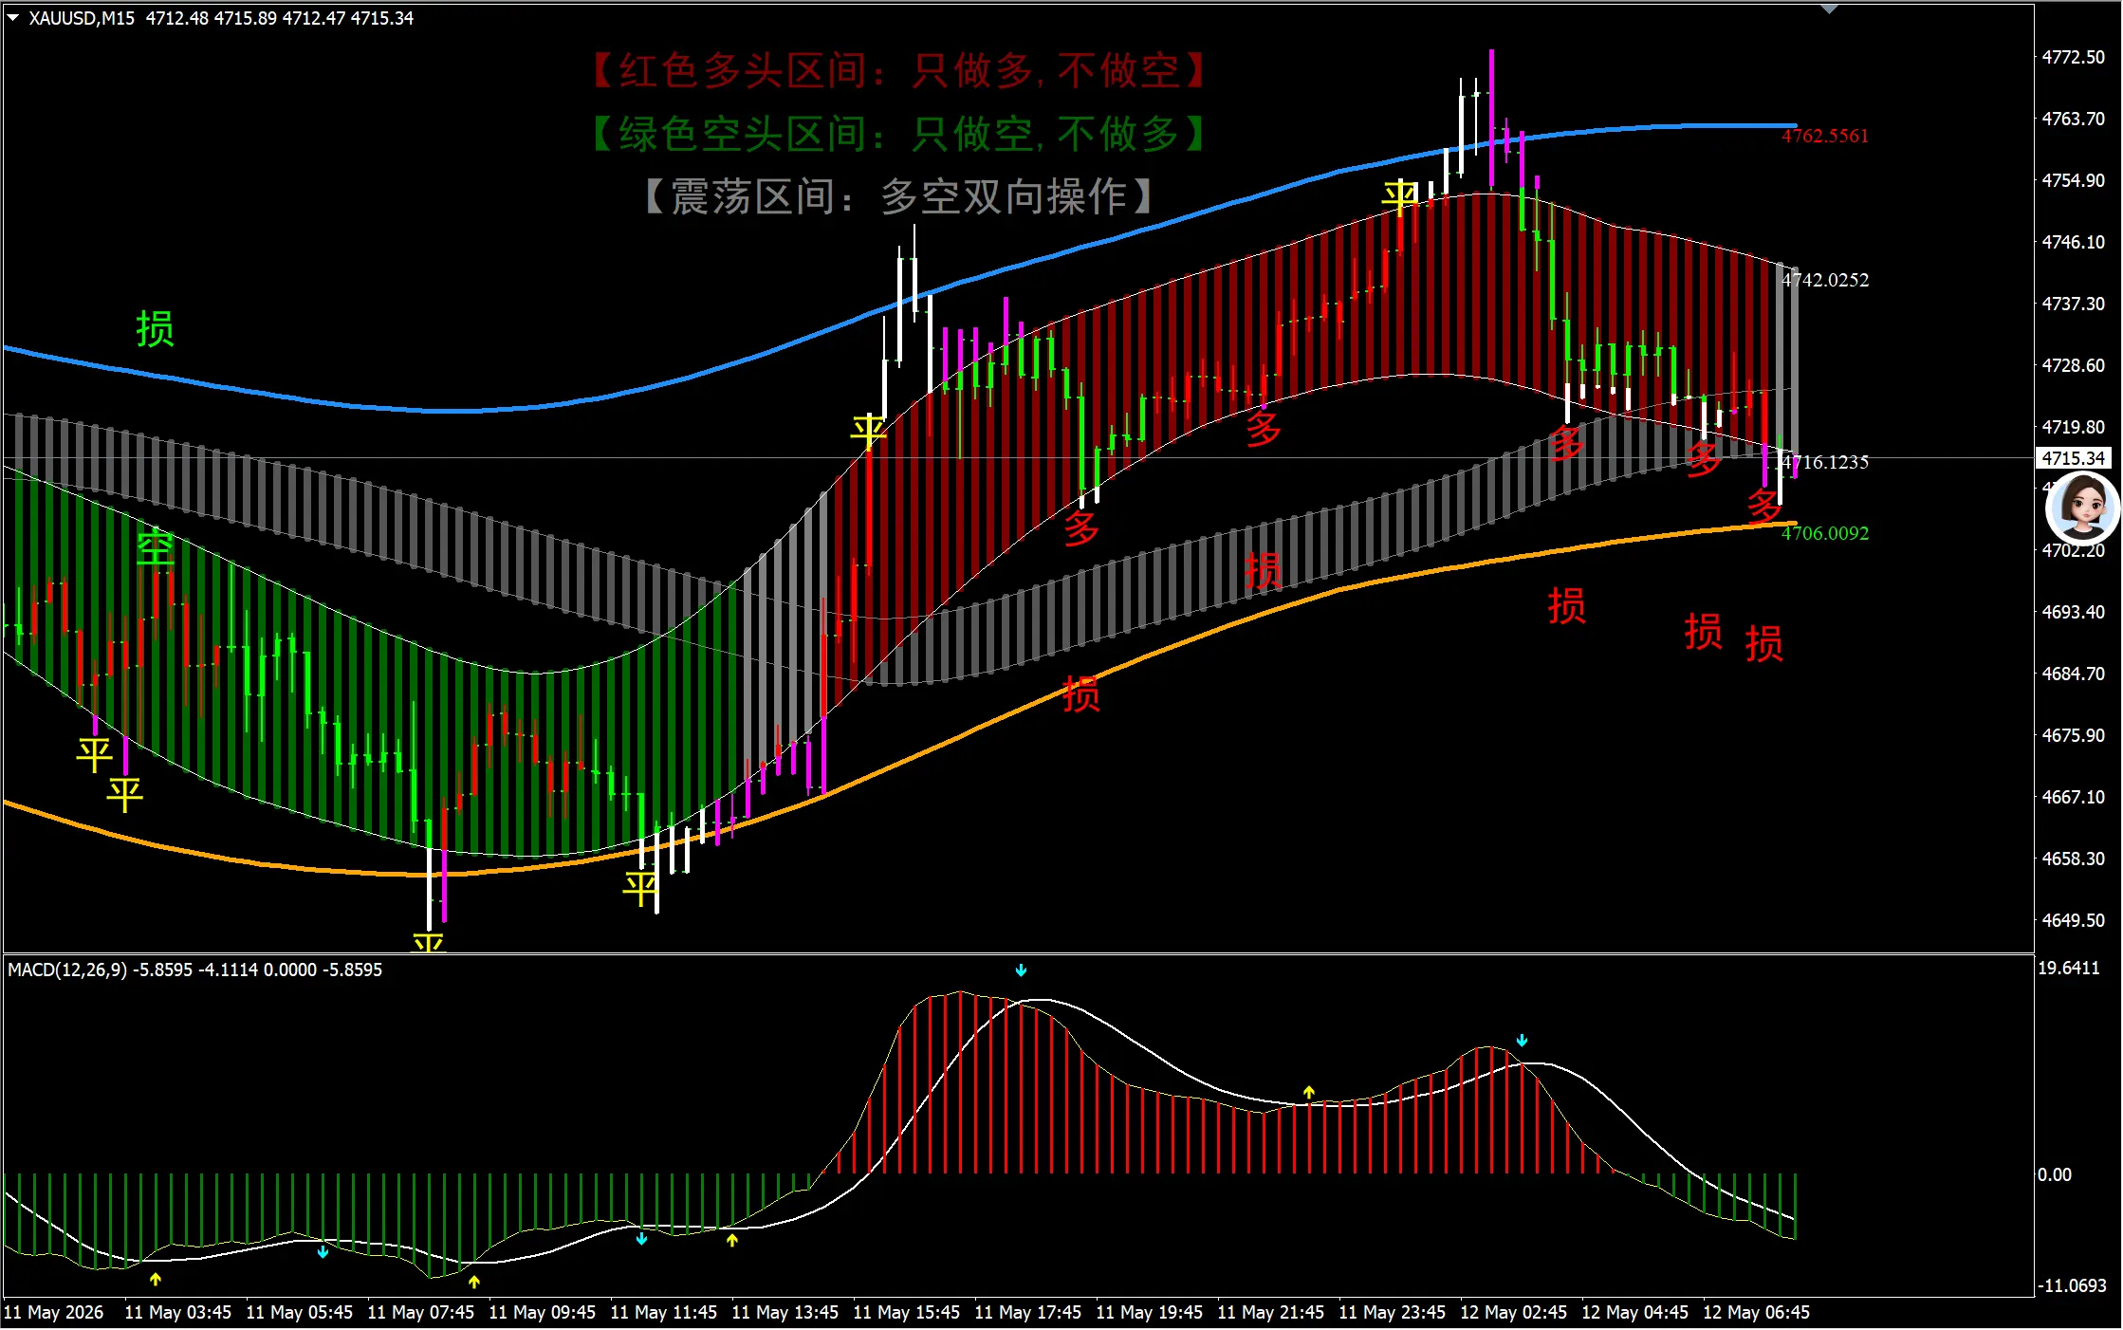This screenshot has width=2123, height=1330.
Task: Click the MACD scale value -11.0693
Action: tap(2072, 1285)
